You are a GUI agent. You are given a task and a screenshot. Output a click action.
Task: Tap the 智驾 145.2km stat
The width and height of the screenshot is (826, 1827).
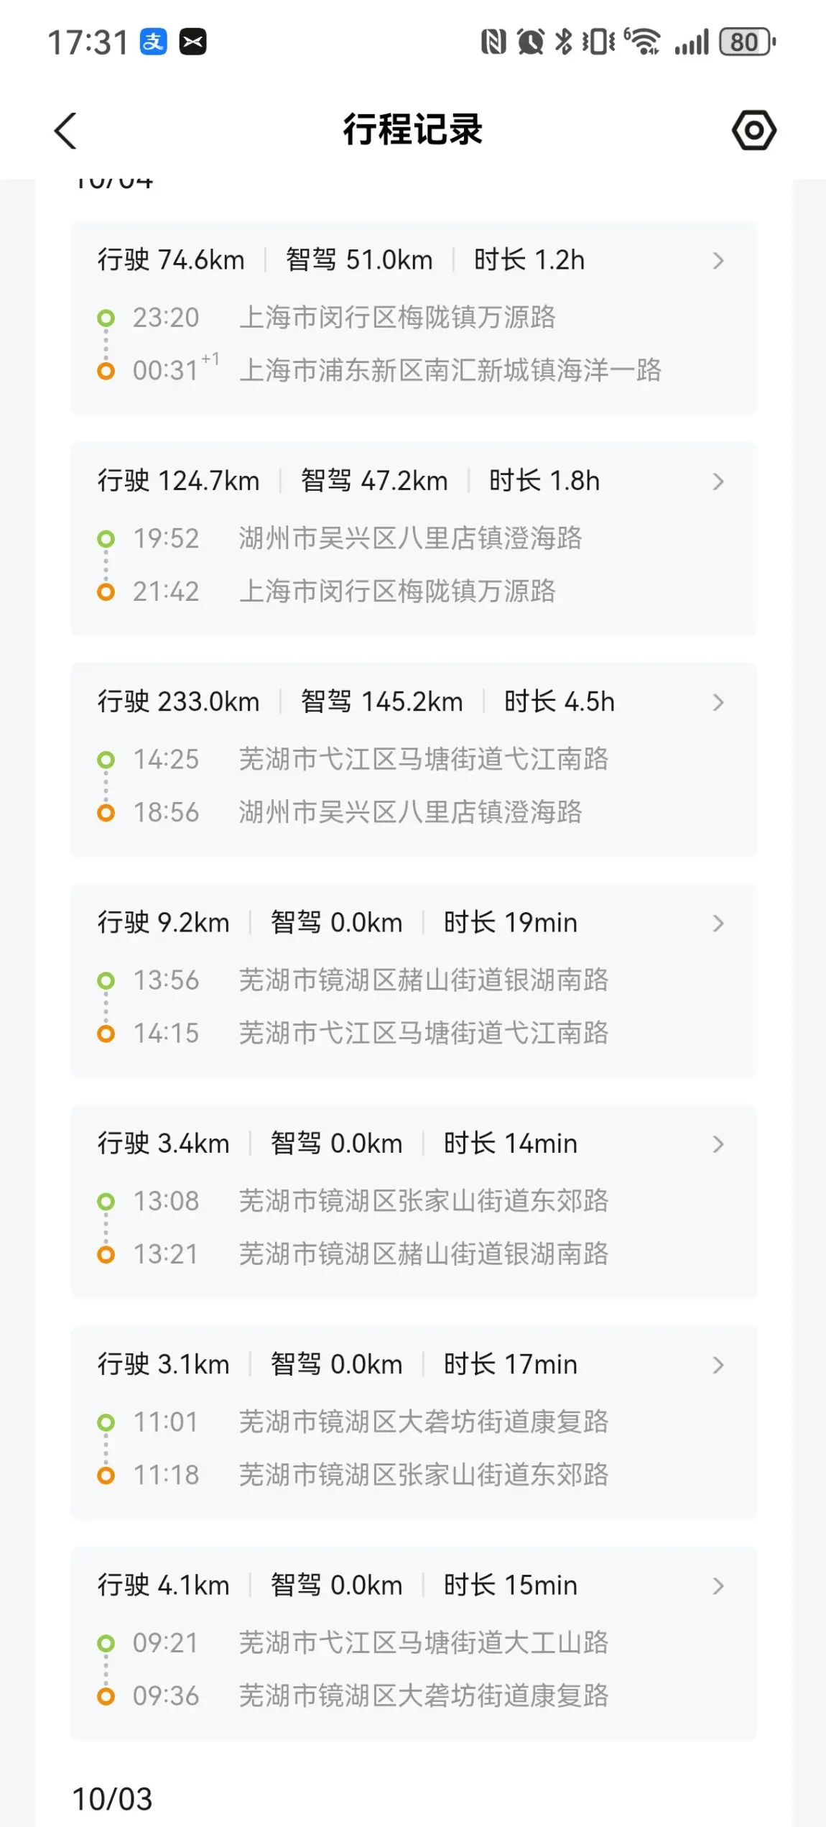(381, 702)
